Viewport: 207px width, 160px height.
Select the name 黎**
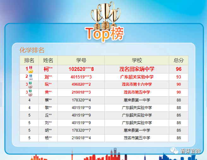(48, 107)
